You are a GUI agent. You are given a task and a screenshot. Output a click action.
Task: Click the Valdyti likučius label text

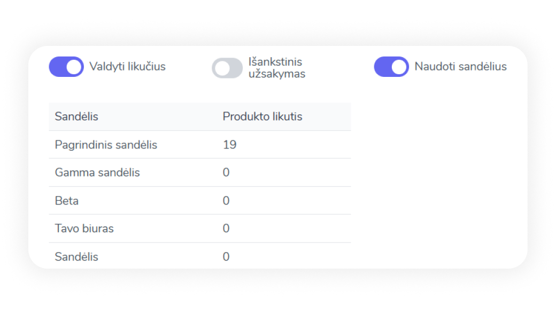127,67
